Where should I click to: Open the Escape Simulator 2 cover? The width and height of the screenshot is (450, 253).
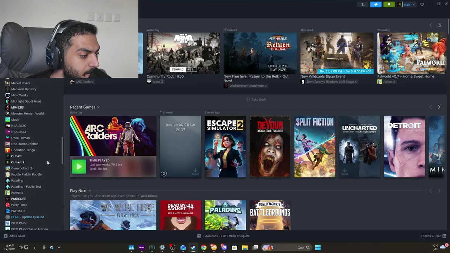[225, 147]
